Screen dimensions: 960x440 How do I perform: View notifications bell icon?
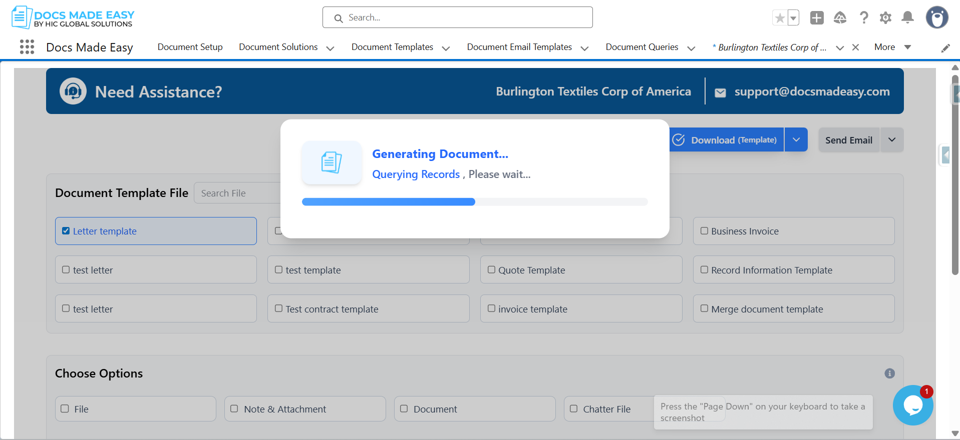(907, 18)
